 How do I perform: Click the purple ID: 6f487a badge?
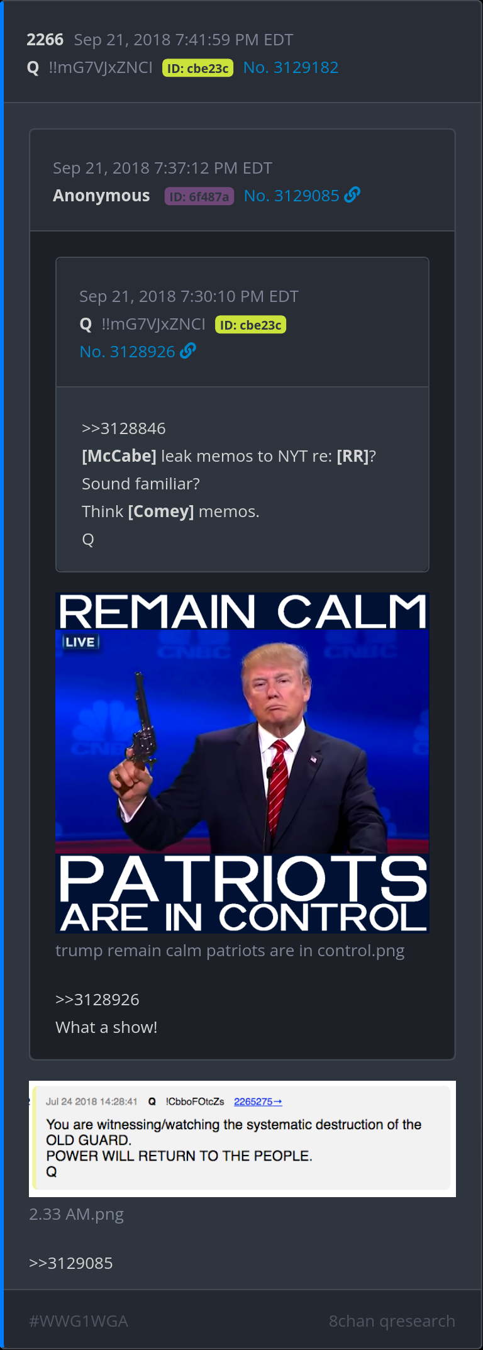click(x=199, y=196)
